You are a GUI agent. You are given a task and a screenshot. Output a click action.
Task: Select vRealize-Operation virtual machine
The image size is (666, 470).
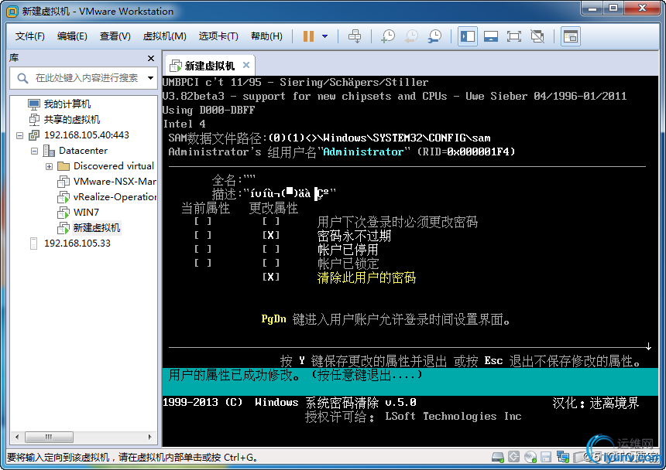pyautogui.click(x=115, y=197)
